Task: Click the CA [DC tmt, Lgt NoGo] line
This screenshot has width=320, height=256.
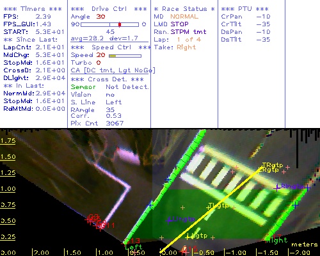Action: (x=113, y=70)
